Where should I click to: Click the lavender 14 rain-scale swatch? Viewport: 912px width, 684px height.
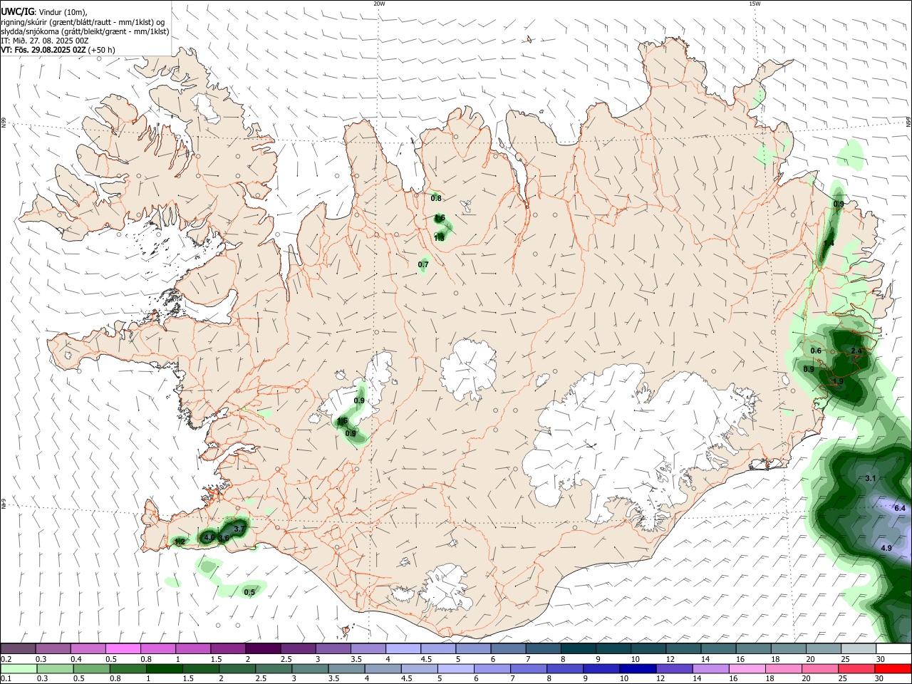point(710,669)
